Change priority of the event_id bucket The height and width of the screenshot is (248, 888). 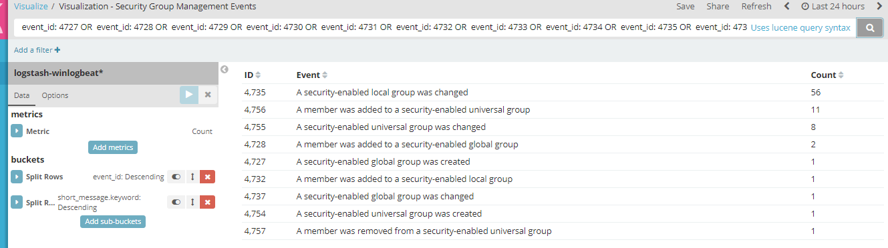192,177
